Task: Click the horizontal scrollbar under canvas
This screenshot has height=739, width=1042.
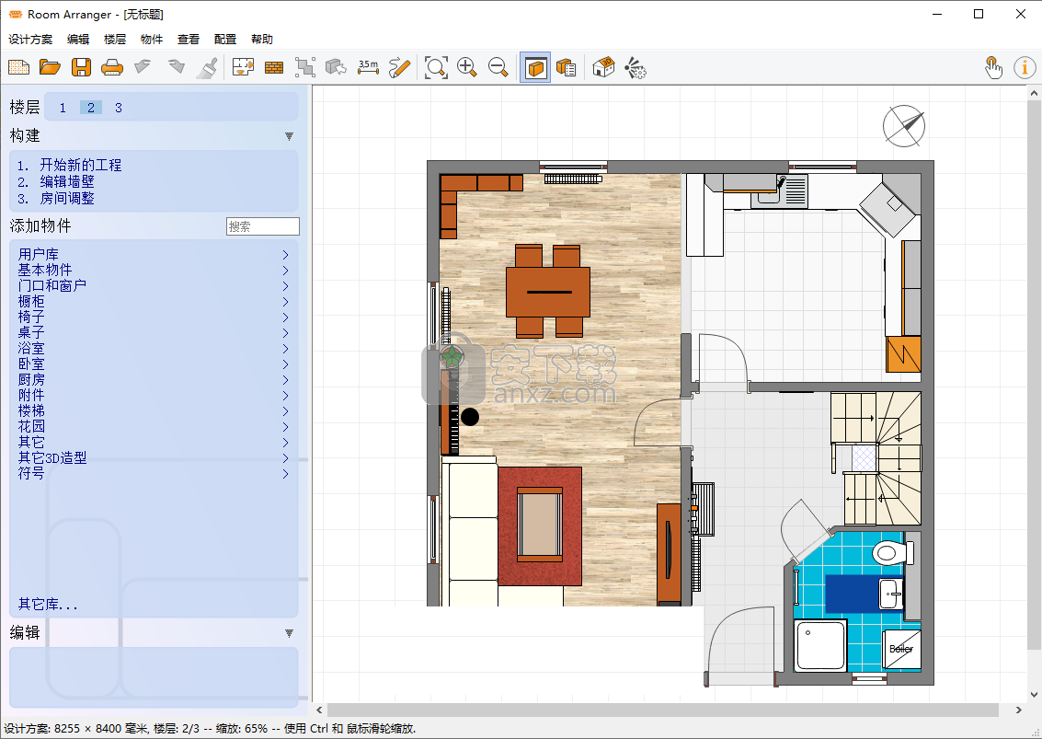Action: (x=662, y=710)
